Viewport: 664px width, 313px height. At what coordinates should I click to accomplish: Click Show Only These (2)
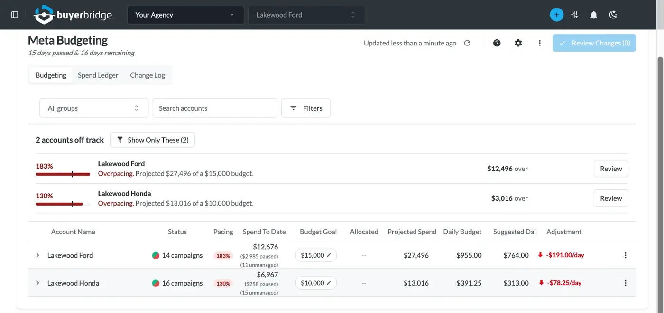pyautogui.click(x=152, y=140)
